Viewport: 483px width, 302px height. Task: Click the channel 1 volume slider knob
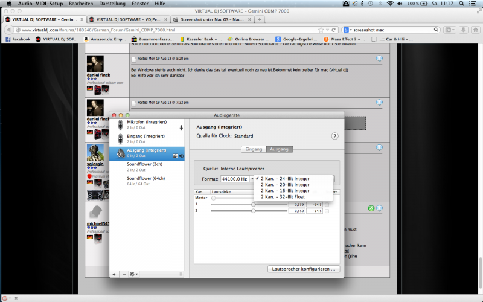(x=253, y=204)
